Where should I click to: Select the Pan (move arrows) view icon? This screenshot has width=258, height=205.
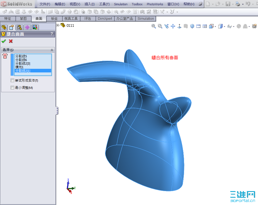click(173, 26)
